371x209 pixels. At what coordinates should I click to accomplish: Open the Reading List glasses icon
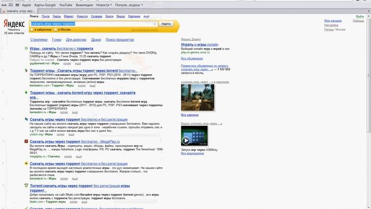coord(4,5)
